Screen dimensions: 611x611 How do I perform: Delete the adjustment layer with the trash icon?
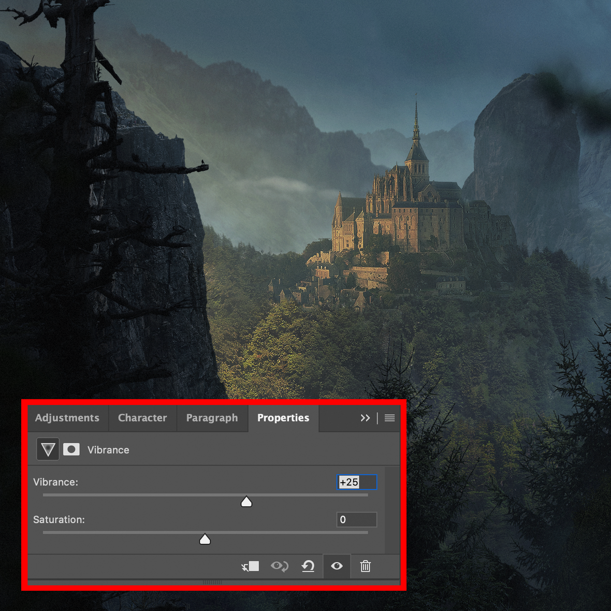[x=366, y=566]
